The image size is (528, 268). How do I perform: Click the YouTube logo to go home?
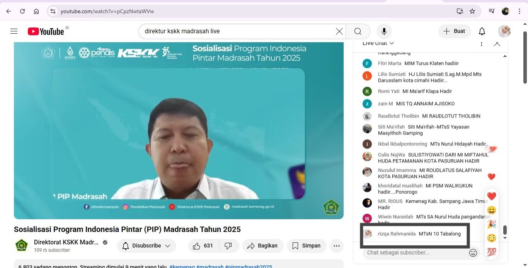[x=46, y=31]
